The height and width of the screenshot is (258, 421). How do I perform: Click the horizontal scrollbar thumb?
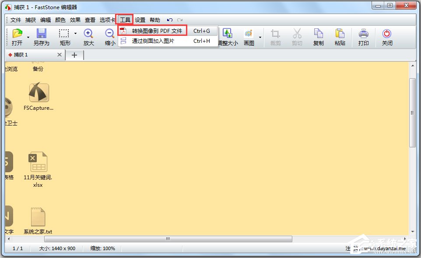(x=168, y=239)
